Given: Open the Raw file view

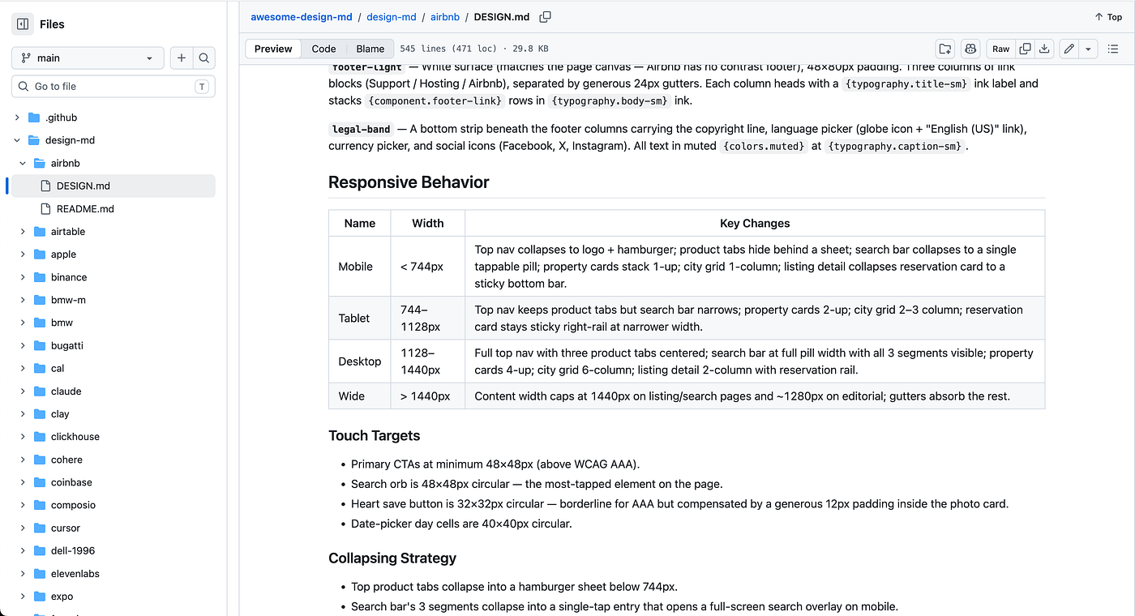Looking at the screenshot, I should tap(1000, 49).
